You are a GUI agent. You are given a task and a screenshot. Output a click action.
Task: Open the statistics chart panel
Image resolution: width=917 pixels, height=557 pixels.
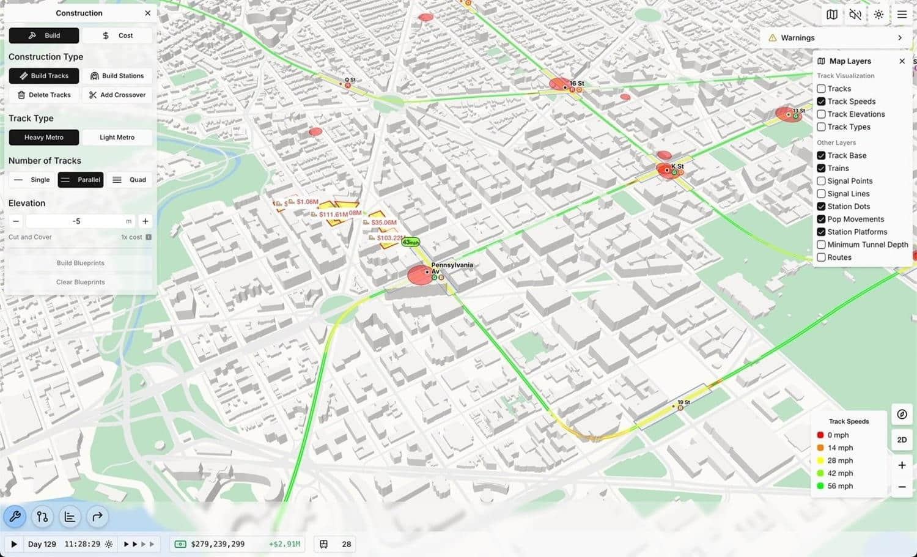coord(70,517)
